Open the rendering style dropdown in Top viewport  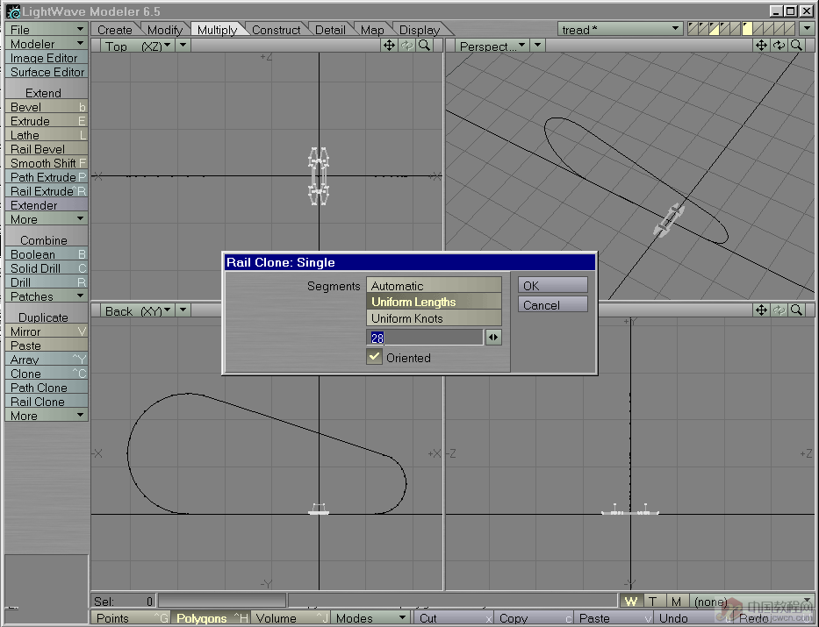pyautogui.click(x=183, y=46)
